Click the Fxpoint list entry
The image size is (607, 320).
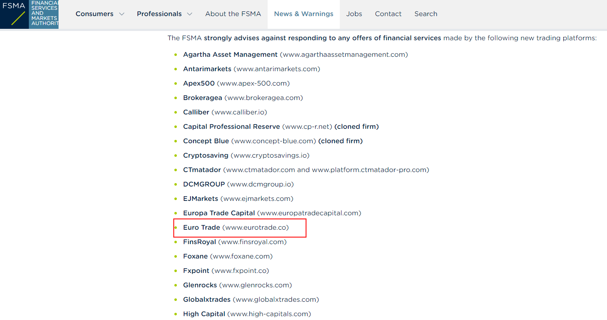(226, 271)
